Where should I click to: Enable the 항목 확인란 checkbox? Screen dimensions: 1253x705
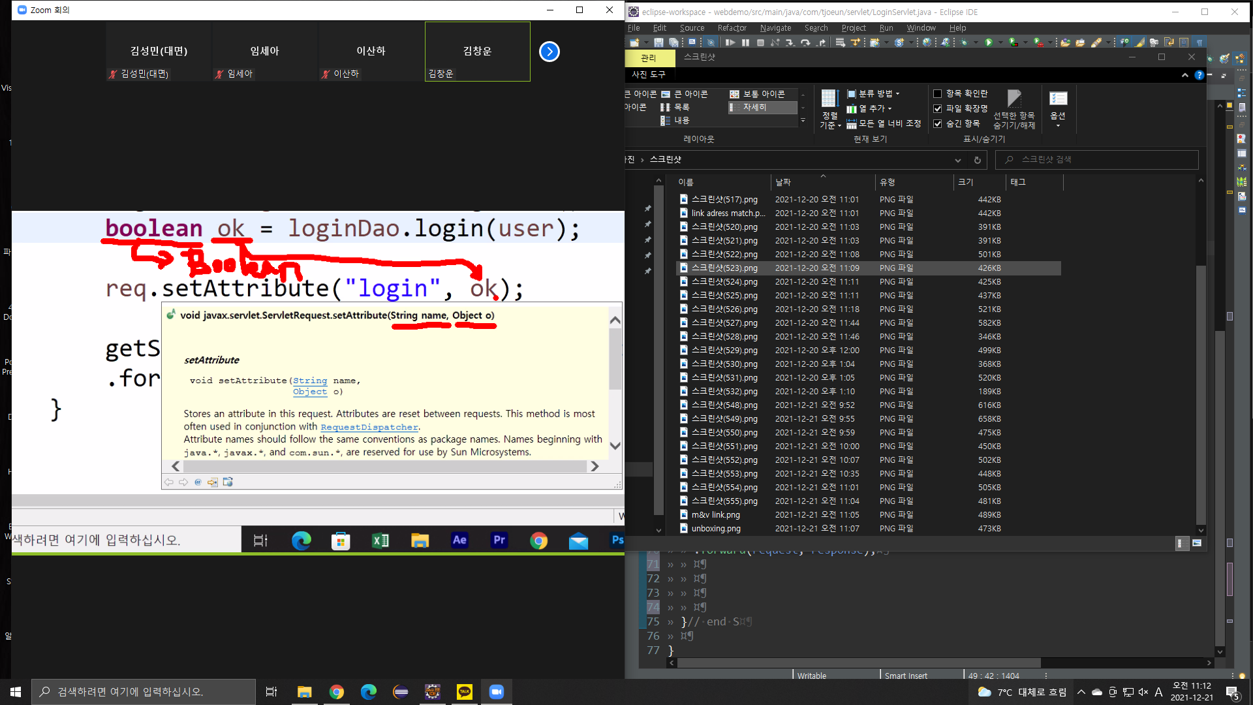(938, 93)
